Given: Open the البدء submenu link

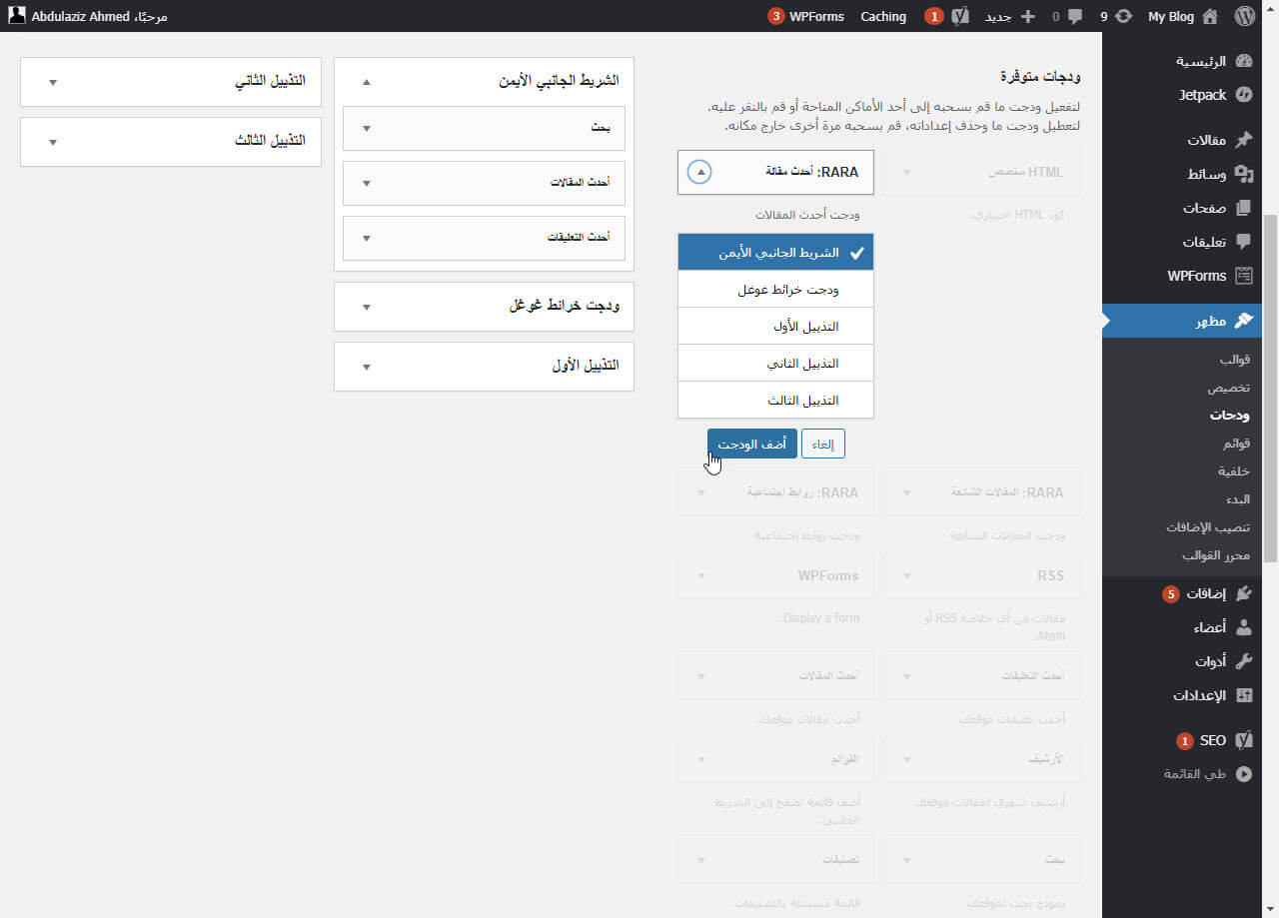Looking at the screenshot, I should point(1238,498).
